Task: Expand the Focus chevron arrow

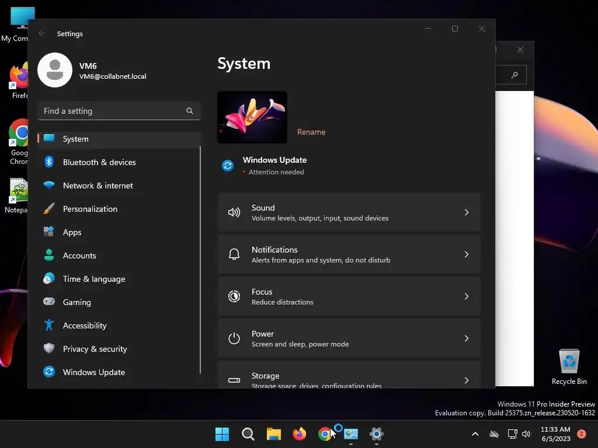Action: tap(467, 296)
